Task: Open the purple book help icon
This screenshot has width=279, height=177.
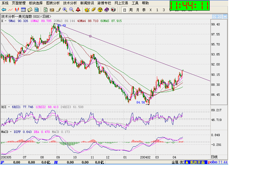Action: [107, 10]
